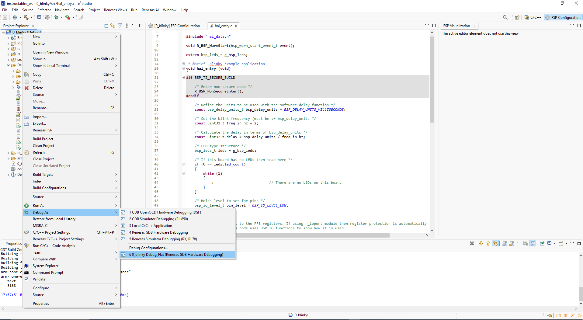This screenshot has height=320, width=583.
Task: Collapse code fold at line 21 #if
Action: point(184,78)
